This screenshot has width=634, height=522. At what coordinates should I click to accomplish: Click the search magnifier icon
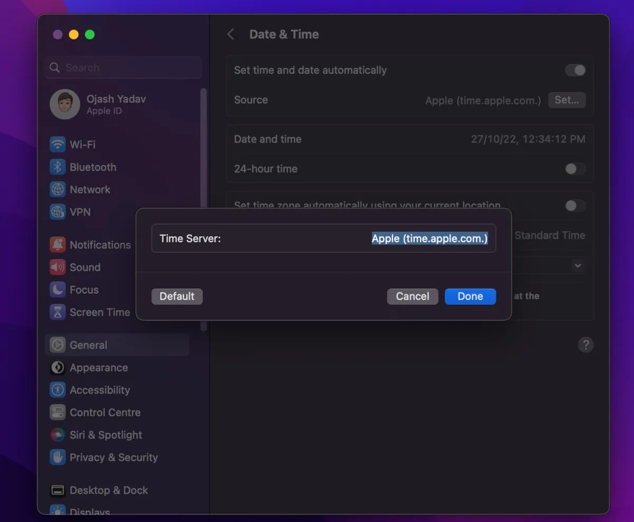click(x=54, y=68)
